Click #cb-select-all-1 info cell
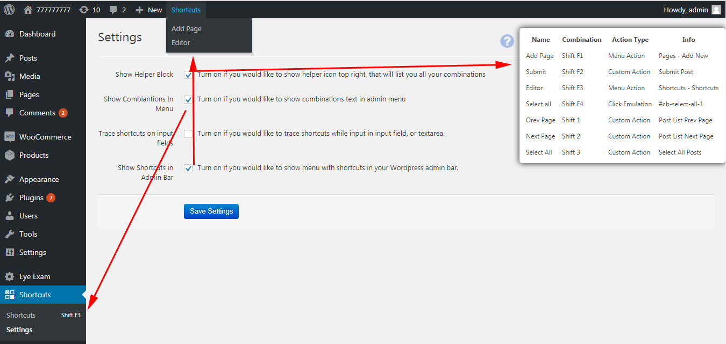 681,104
